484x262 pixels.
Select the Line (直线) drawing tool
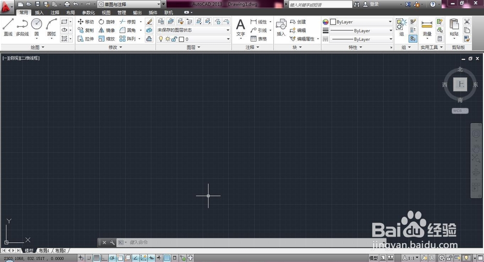tap(8, 27)
